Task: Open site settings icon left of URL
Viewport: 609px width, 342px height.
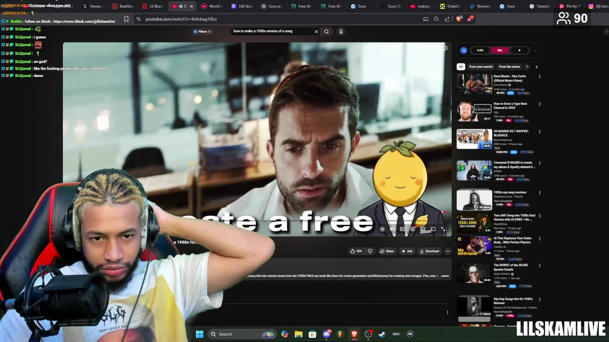Action: tap(138, 19)
